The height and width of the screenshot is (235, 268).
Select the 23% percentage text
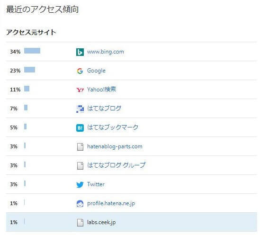(x=15, y=71)
